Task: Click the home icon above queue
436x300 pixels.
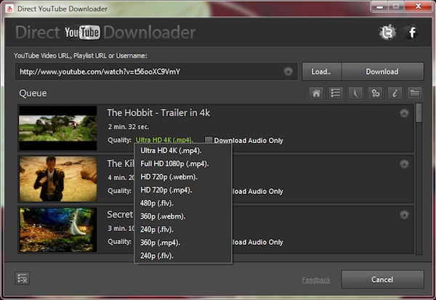Action: pyautogui.click(x=316, y=93)
